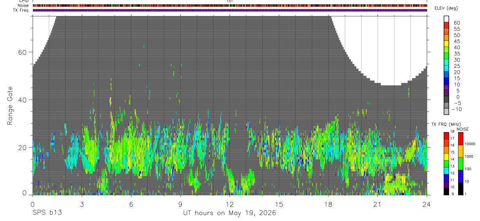Click the '24' tick on UT hours axis
480x221 pixels.
pos(427,203)
